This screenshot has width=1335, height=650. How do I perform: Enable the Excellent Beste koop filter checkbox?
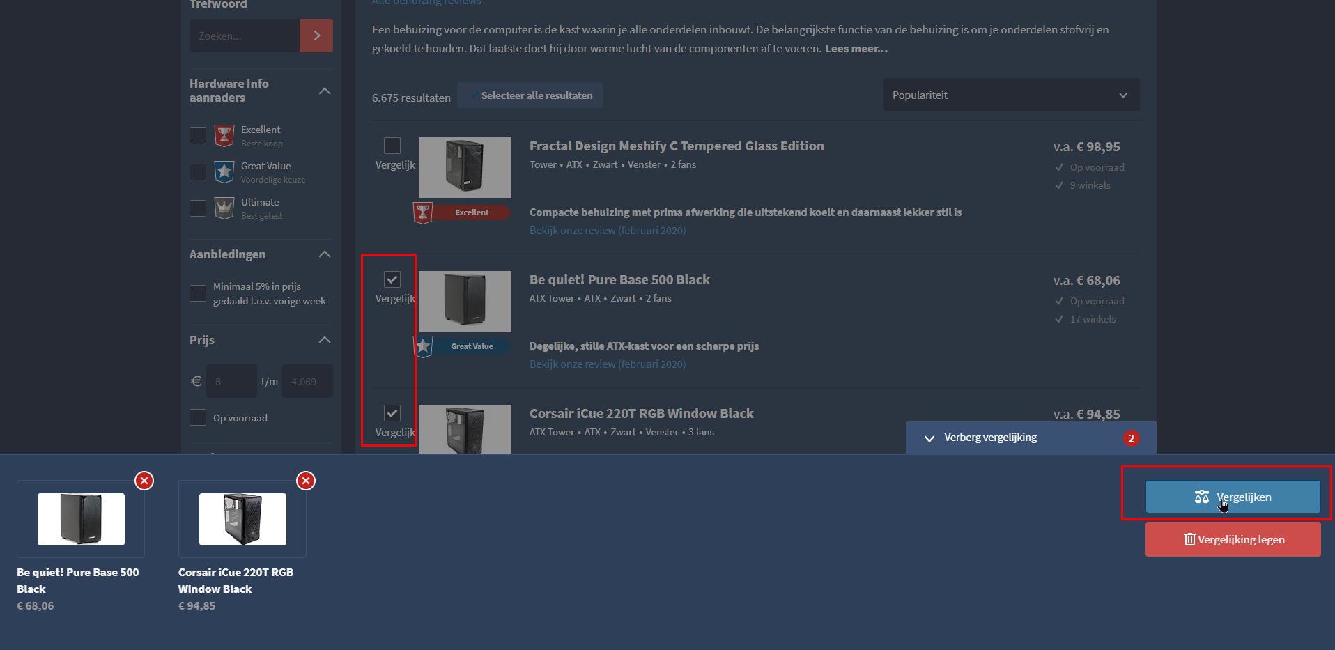coord(198,136)
